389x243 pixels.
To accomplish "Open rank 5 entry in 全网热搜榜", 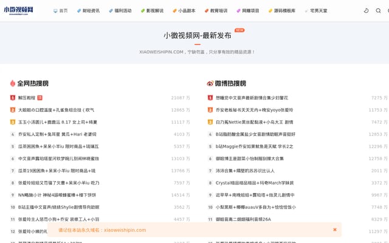I will pyautogui.click(x=58, y=146).
